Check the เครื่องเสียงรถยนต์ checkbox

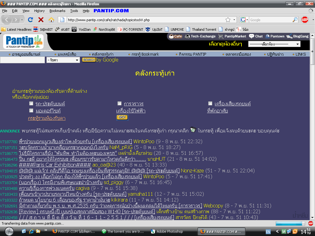tap(210, 104)
